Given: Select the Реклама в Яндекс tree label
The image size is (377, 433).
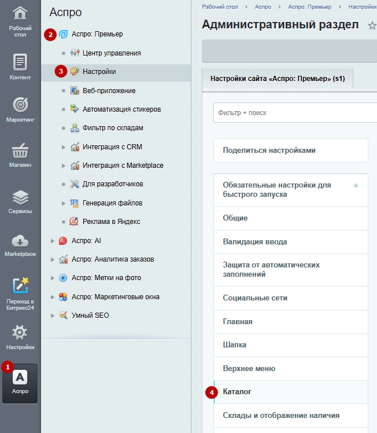Looking at the screenshot, I should 112,222.
